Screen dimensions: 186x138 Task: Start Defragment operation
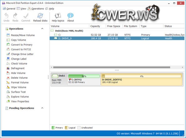[15, 68]
